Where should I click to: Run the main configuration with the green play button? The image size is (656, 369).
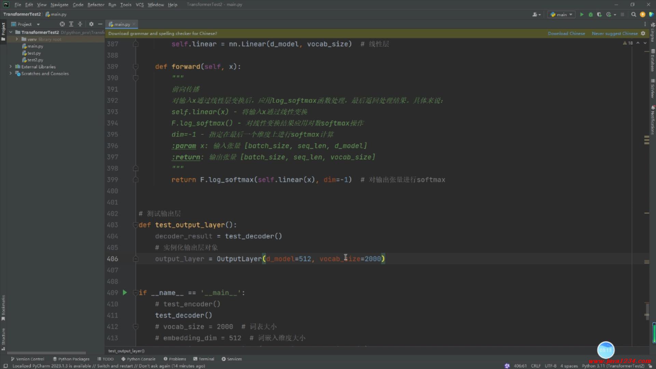click(582, 14)
